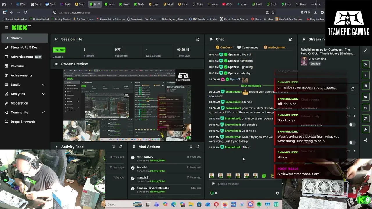
Task: Open Microsoft Edge from the taskbar
Action: pos(174,204)
